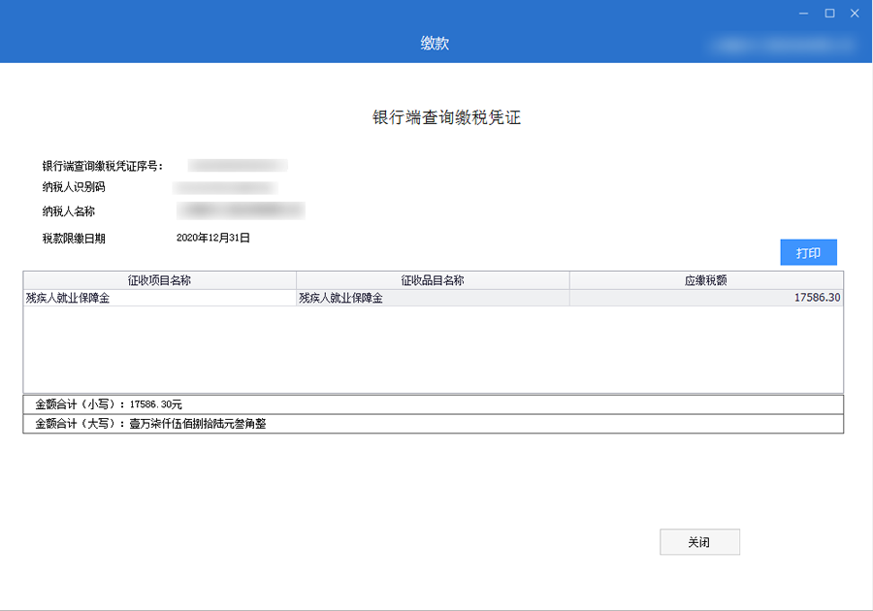This screenshot has height=611, width=873.
Task: Click the 银行端查询缴税凭证 page heading
Action: pos(447,117)
